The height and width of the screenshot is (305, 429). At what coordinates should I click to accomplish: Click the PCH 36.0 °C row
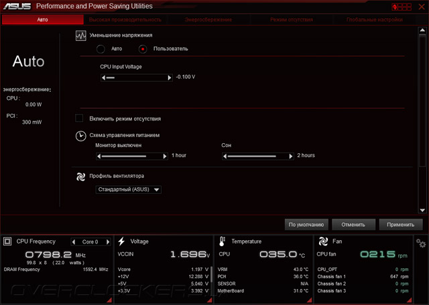263,277
